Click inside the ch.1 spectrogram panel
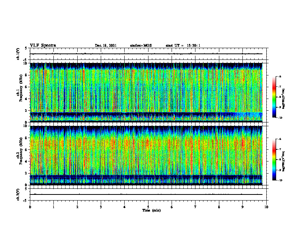The image size is (300, 232). click(x=146, y=92)
